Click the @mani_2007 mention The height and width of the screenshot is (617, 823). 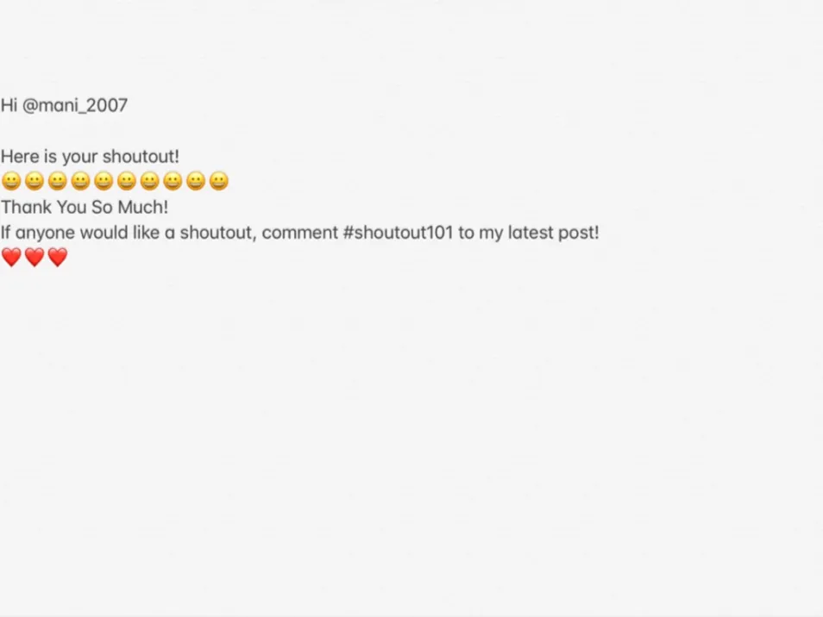click(75, 106)
